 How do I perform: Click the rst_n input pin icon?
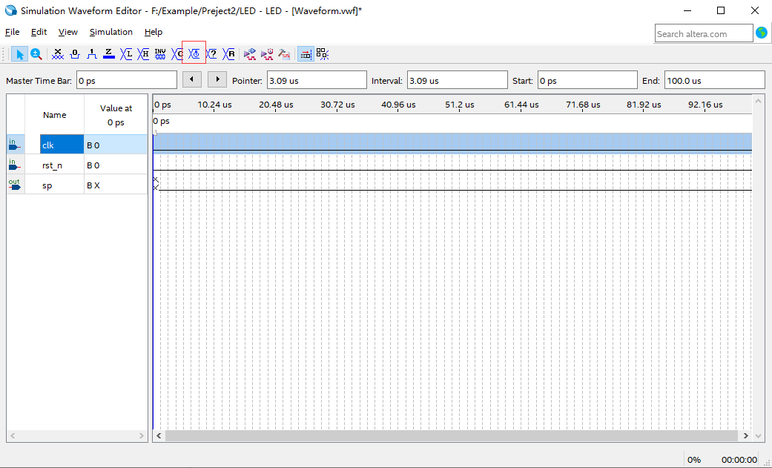15,165
